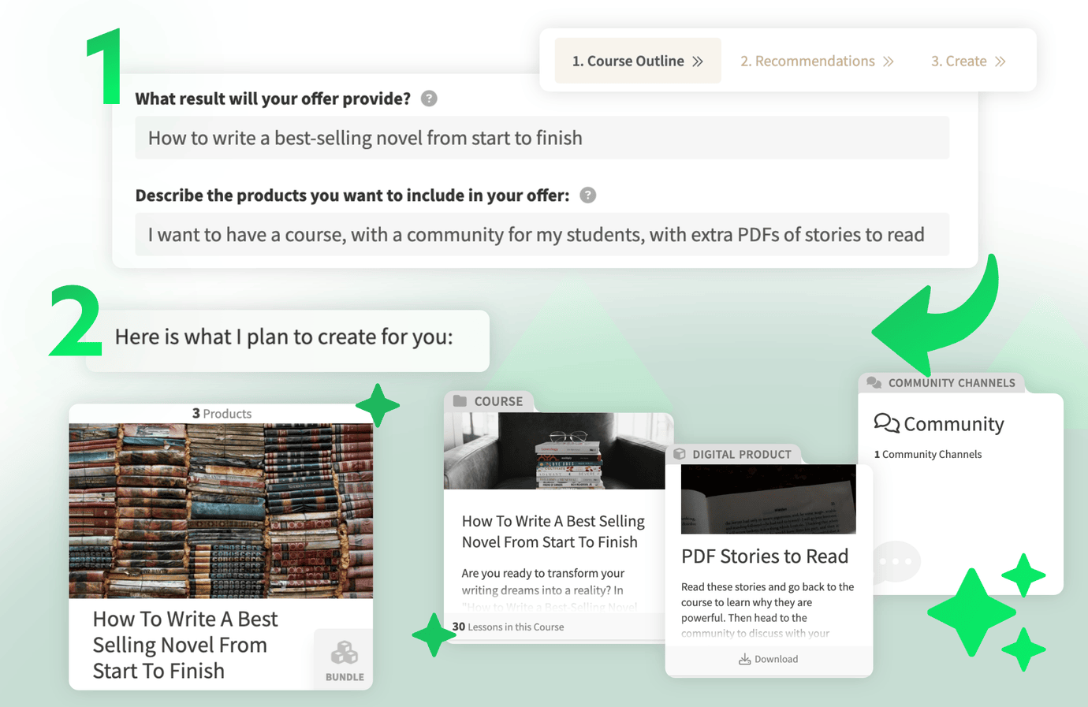Image resolution: width=1088 pixels, height=707 pixels.
Task: Click the bundle title How To Write A Best Selling Novel
Action: click(185, 645)
